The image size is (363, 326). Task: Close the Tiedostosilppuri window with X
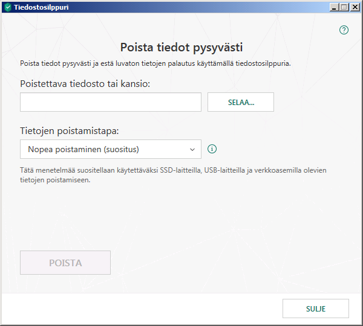(355, 7)
